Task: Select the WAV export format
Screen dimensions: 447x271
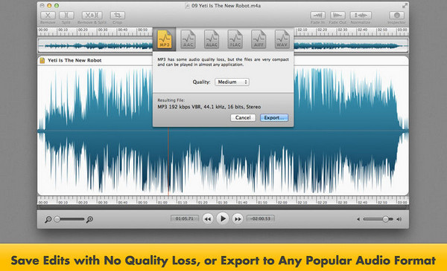Action: coord(282,39)
